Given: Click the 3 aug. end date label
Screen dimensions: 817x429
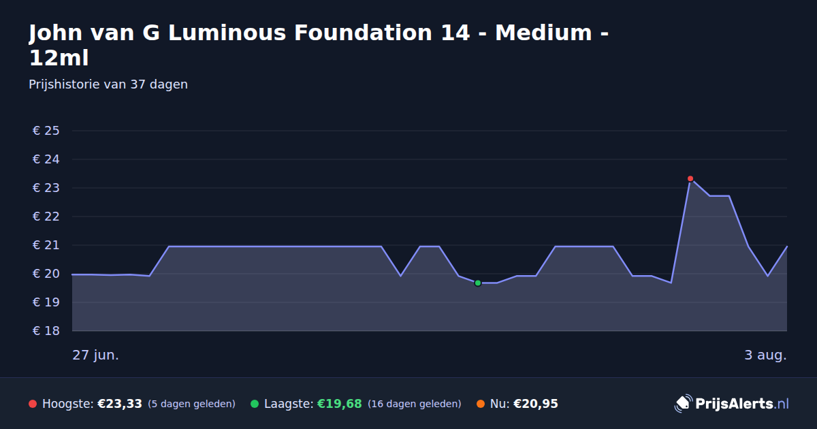Looking at the screenshot, I should coord(765,355).
